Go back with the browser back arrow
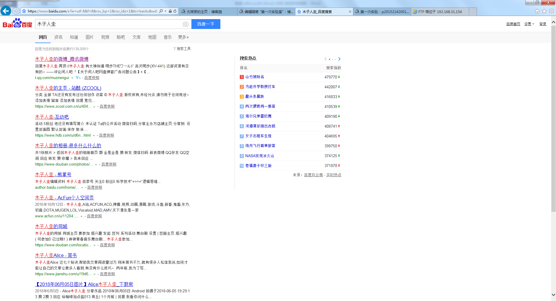Screen dimensions: 556x301 pyautogui.click(x=6, y=11)
